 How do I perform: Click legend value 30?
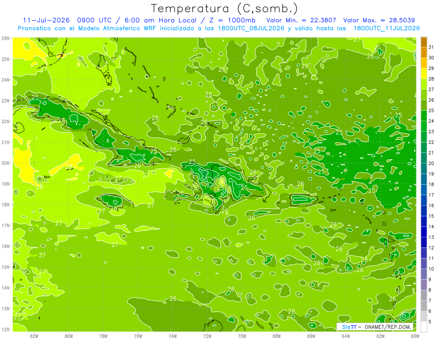click(431, 57)
